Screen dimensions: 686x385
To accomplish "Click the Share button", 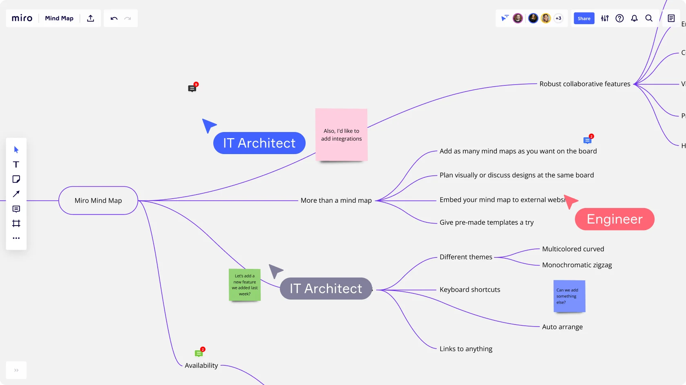I will (583, 18).
